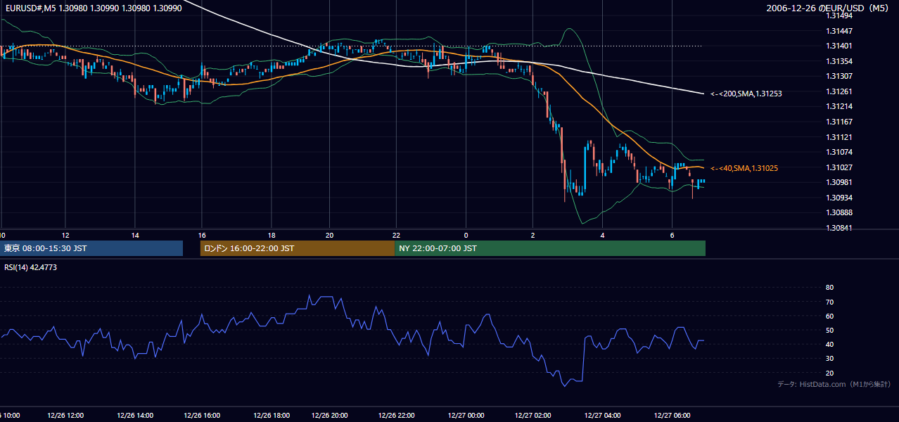899x422 pixels.
Task: Click the 12/26 20:00 date label
Action: point(329,416)
